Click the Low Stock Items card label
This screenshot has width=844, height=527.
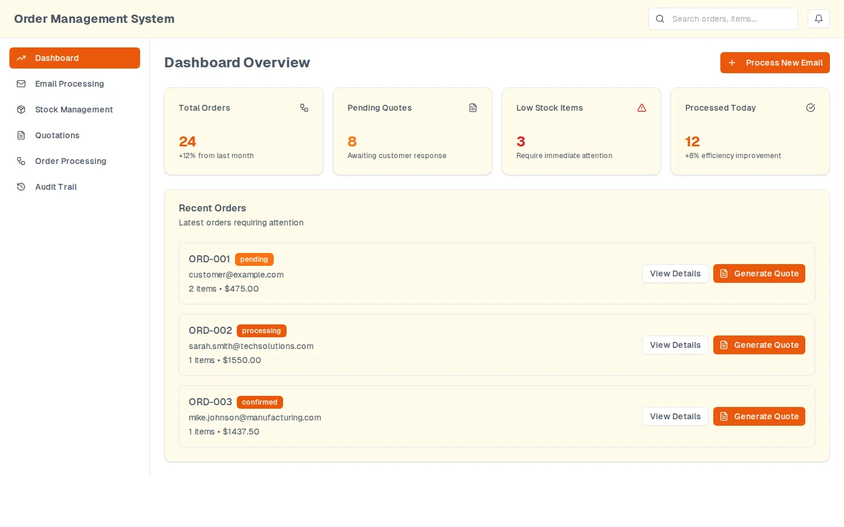550,108
